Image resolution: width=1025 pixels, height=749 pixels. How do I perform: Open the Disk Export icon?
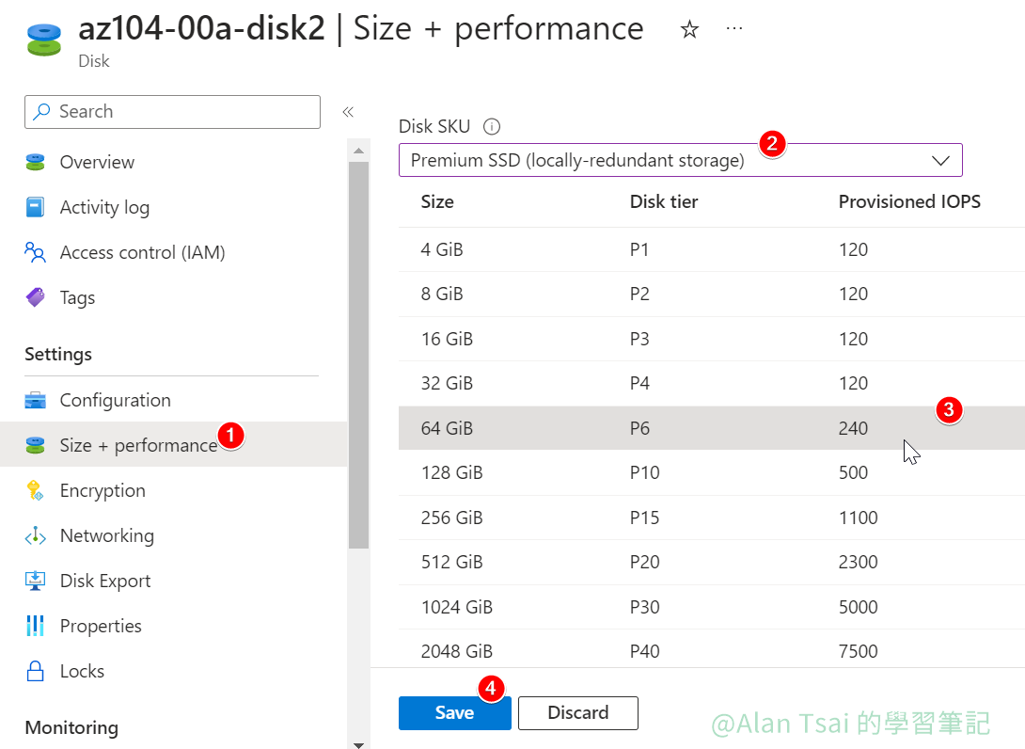click(36, 581)
